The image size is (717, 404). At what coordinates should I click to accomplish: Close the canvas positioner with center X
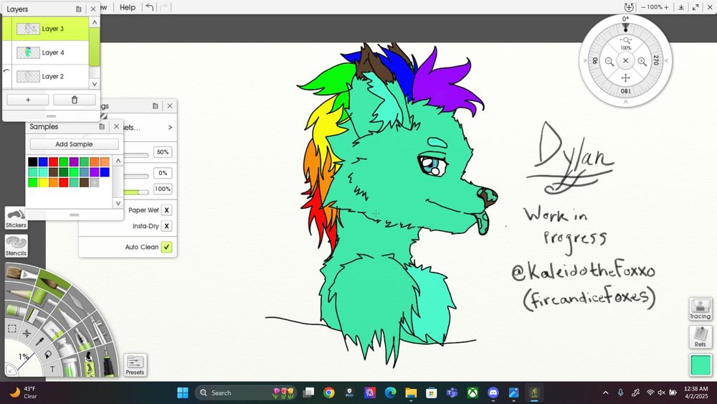click(x=625, y=60)
